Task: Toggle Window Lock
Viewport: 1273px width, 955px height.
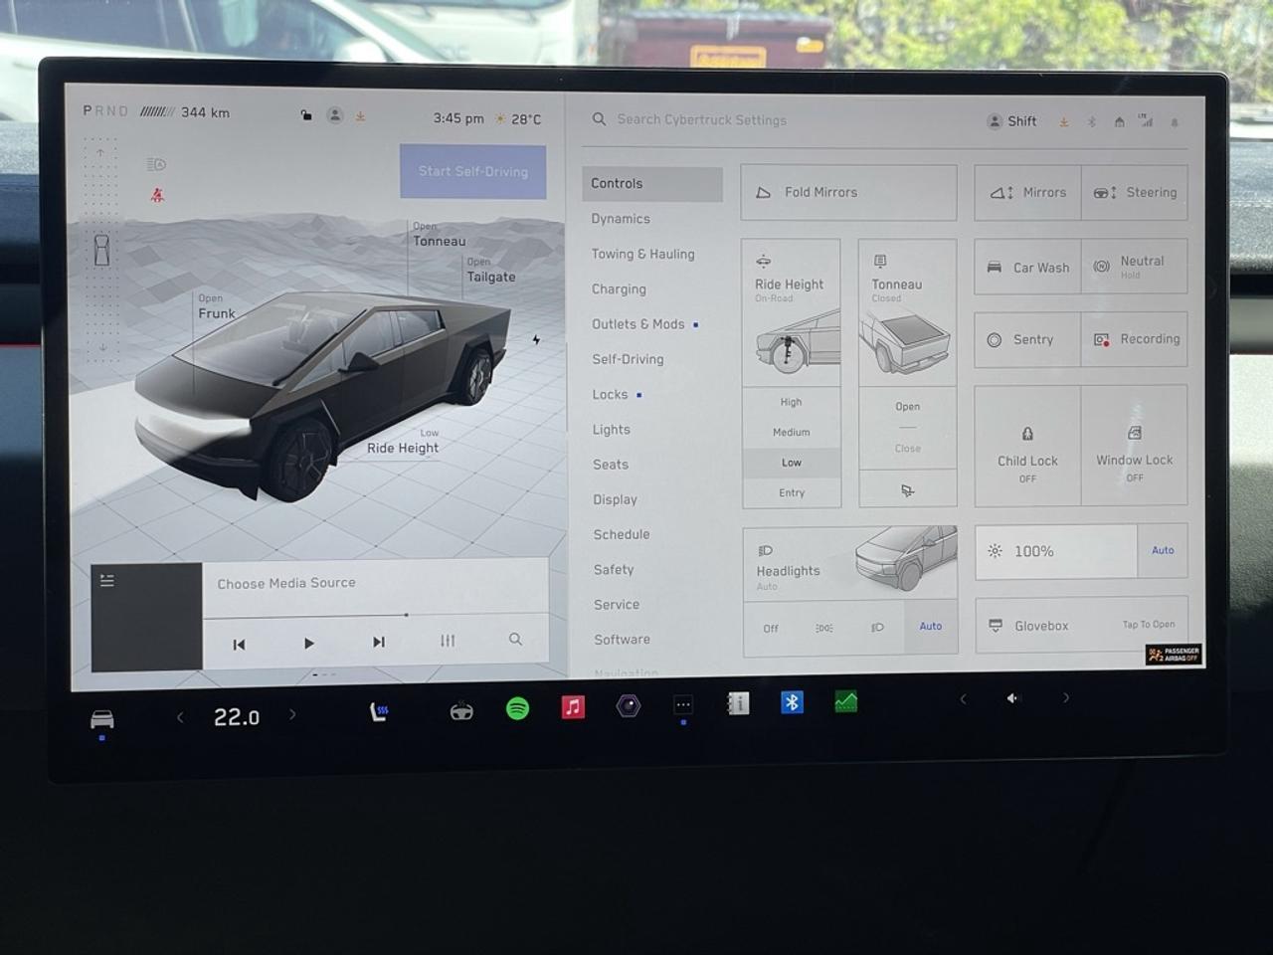Action: [x=1135, y=446]
